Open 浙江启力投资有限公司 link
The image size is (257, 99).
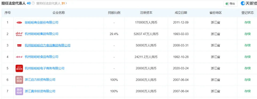coord(40,80)
